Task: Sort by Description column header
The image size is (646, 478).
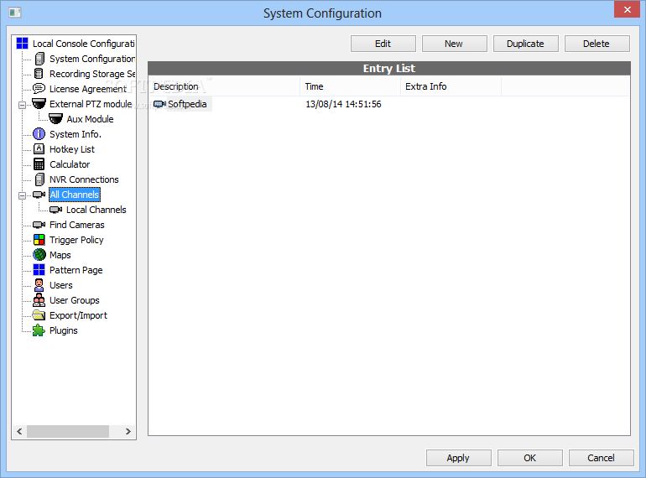Action: [224, 86]
